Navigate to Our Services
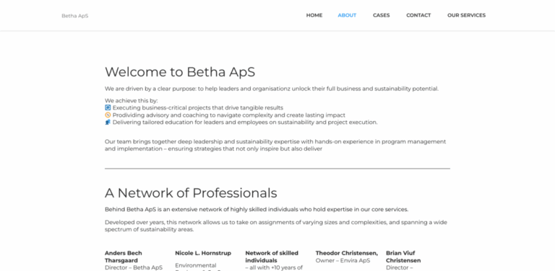 [x=466, y=15]
